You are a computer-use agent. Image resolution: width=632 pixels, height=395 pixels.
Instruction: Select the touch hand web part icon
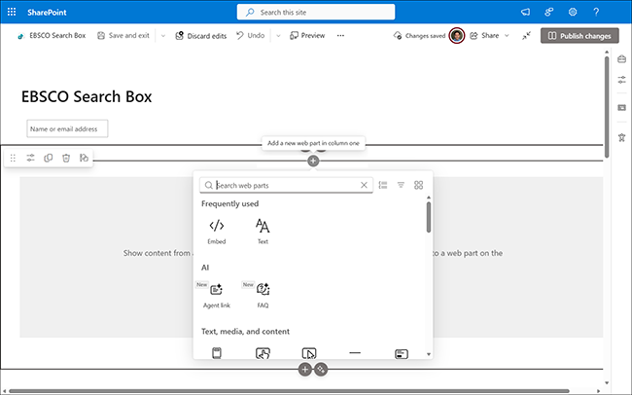[263, 353]
